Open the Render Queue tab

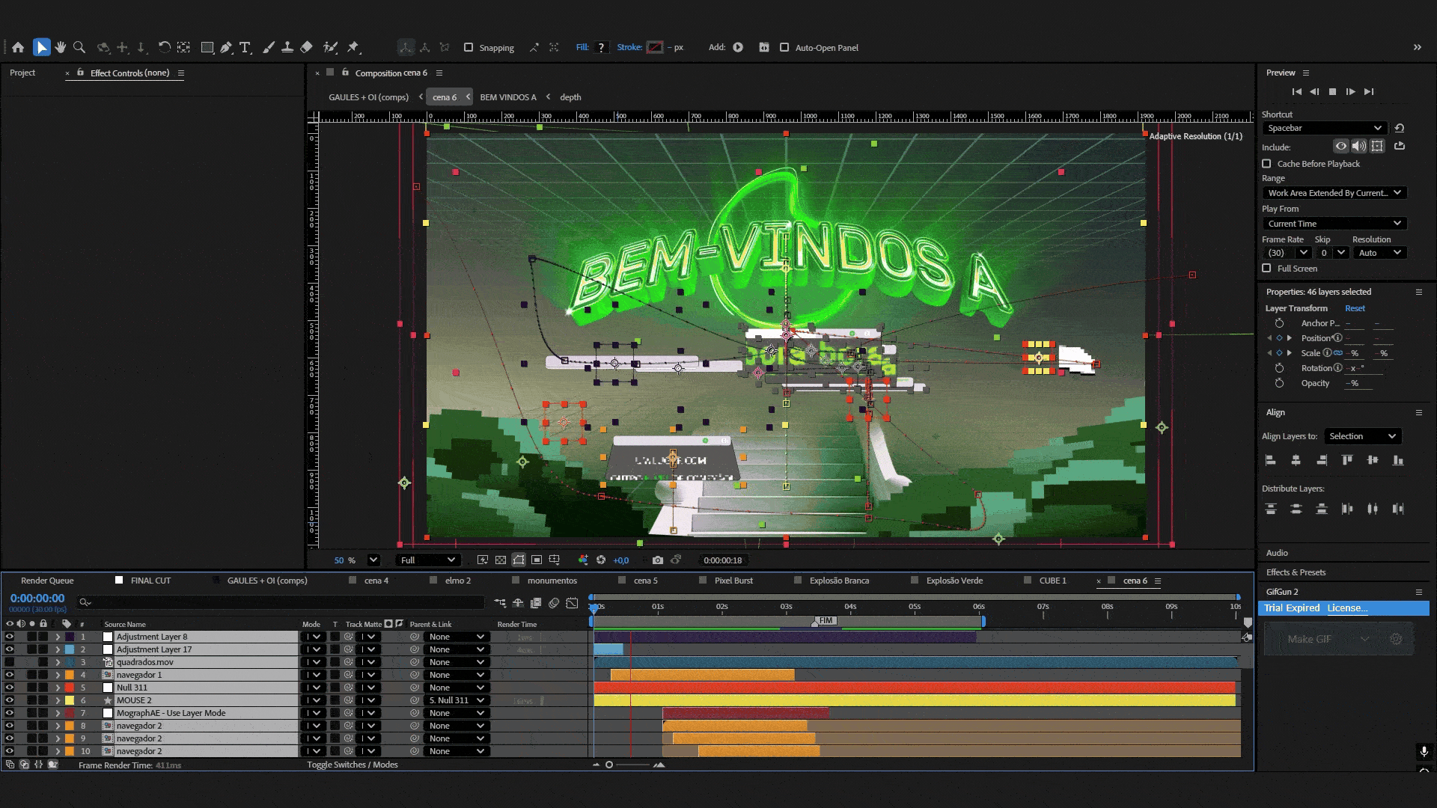(x=47, y=581)
